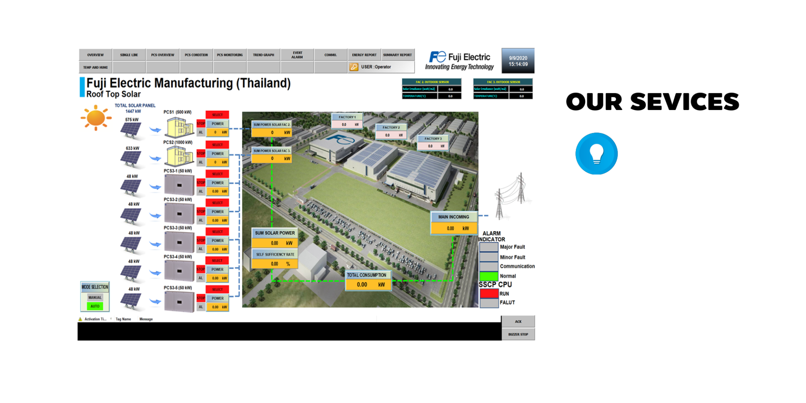Open the OVERVIEW screen
Screen dimensions: 806x403
point(95,55)
